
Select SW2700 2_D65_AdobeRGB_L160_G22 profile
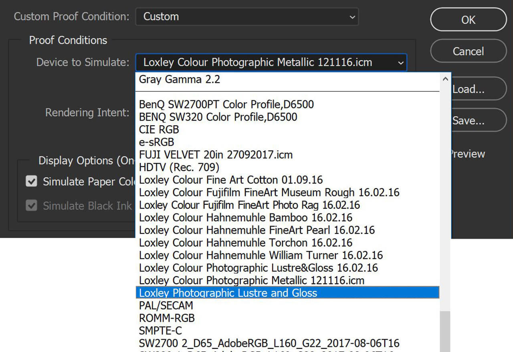pyautogui.click(x=287, y=343)
